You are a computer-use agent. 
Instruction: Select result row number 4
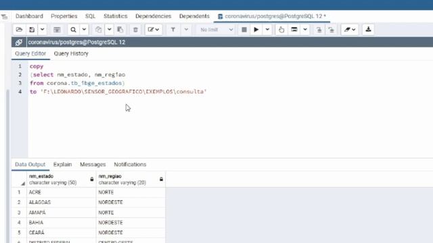(19, 222)
